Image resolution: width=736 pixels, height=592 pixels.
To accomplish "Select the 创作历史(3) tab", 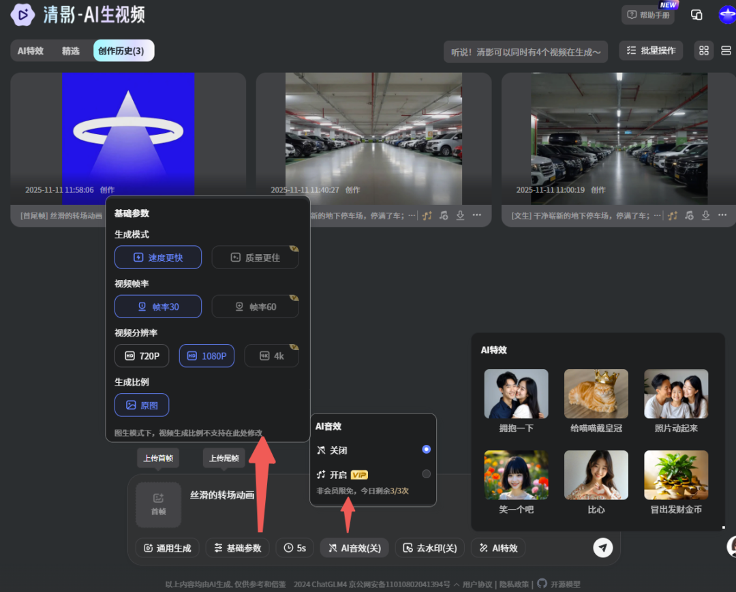I will click(x=123, y=50).
